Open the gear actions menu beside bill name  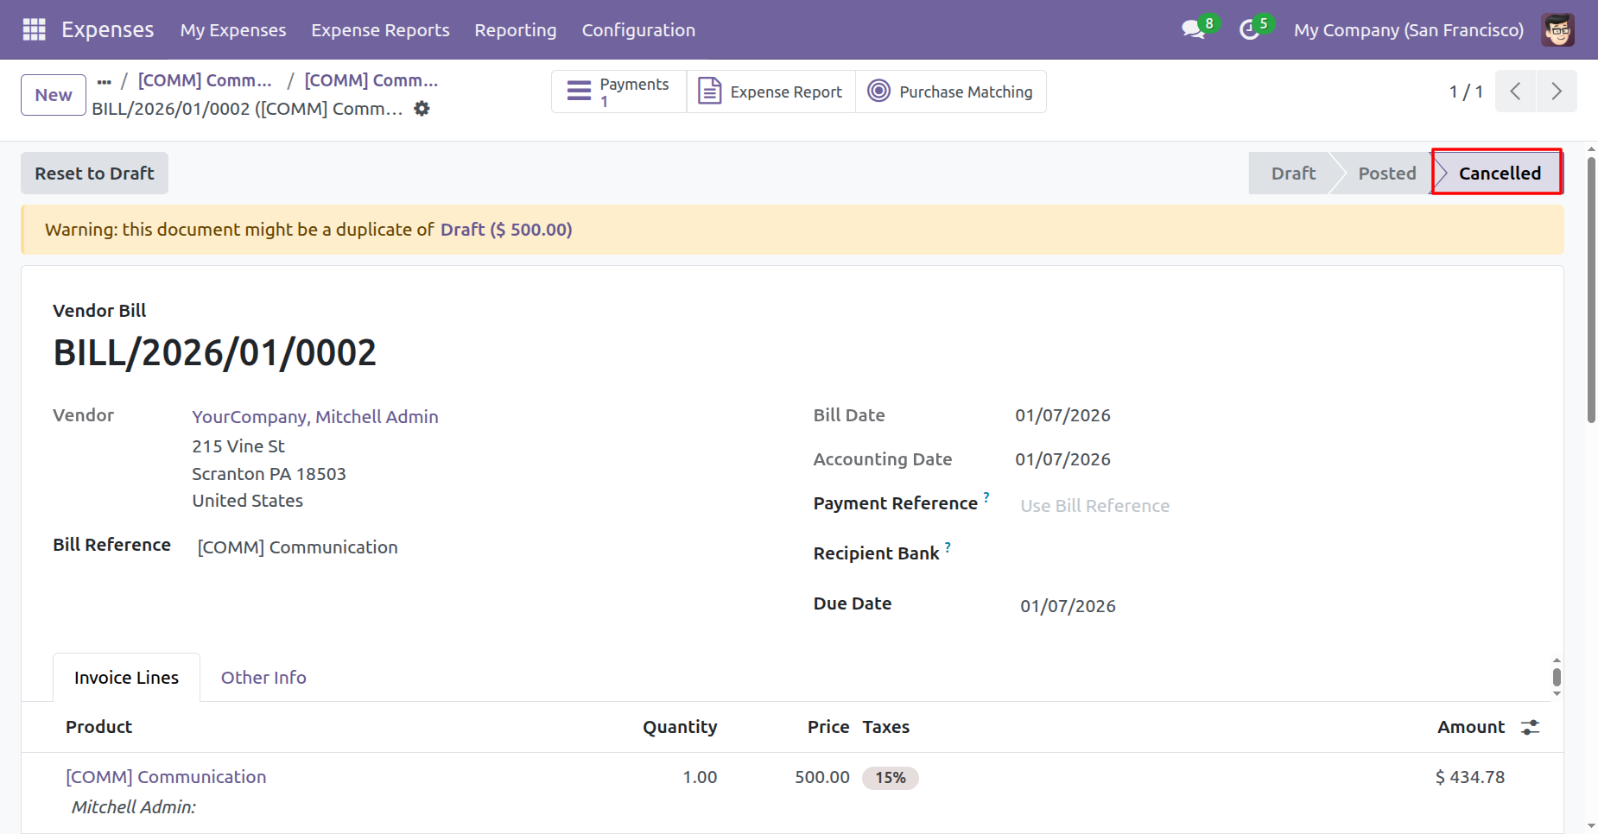tap(422, 109)
